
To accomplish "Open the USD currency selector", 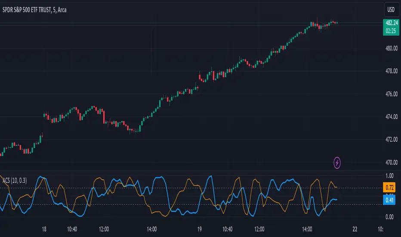I will [x=391, y=10].
